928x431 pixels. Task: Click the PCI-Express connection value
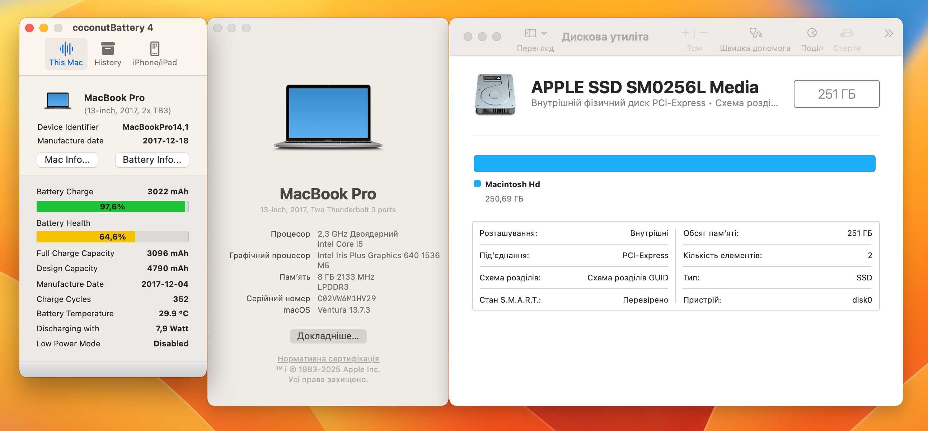[645, 255]
